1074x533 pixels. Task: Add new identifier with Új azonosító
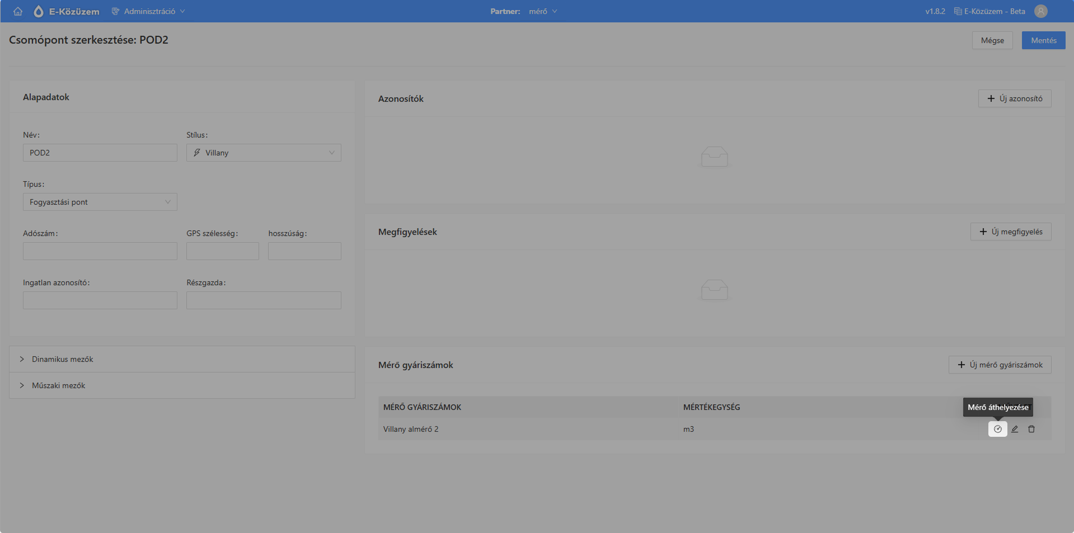tap(1014, 98)
